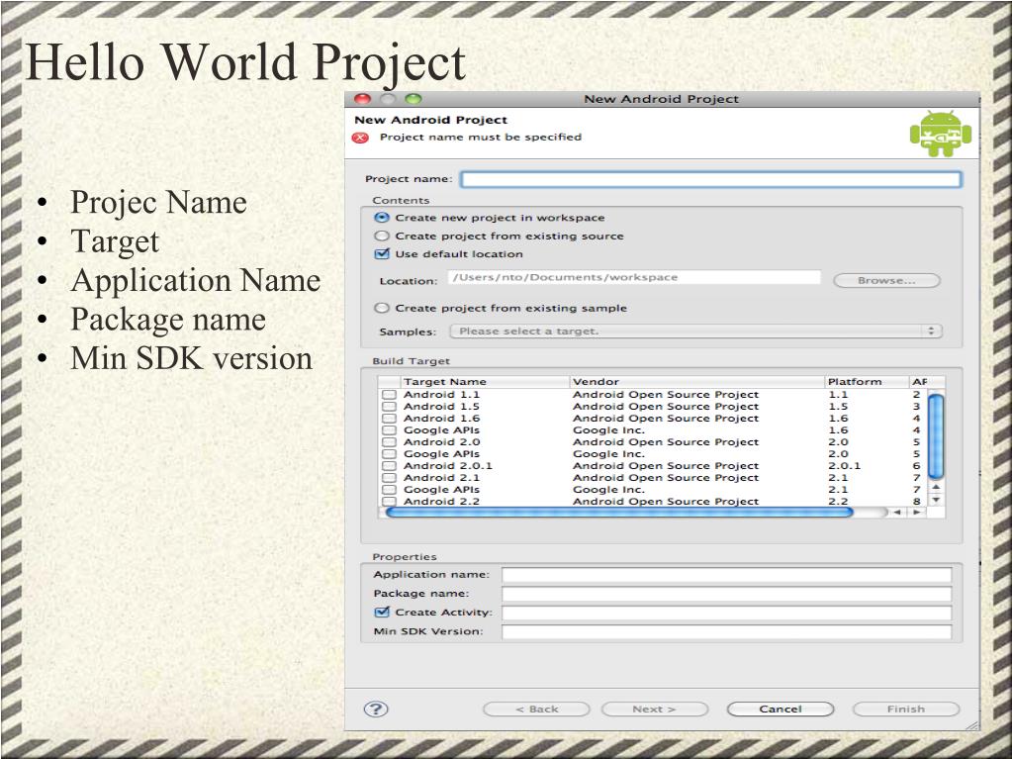Click the green zoom button in the title bar

click(414, 99)
